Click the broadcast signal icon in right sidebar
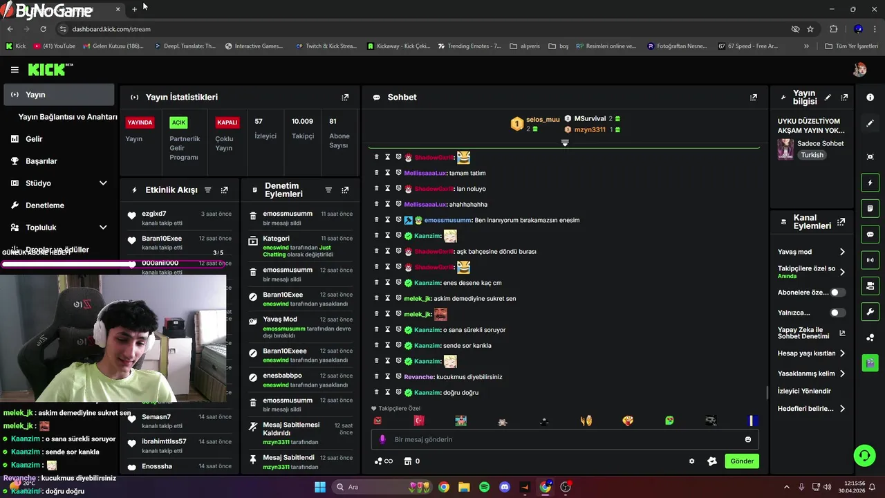Image resolution: width=885 pixels, height=498 pixels. [x=870, y=260]
